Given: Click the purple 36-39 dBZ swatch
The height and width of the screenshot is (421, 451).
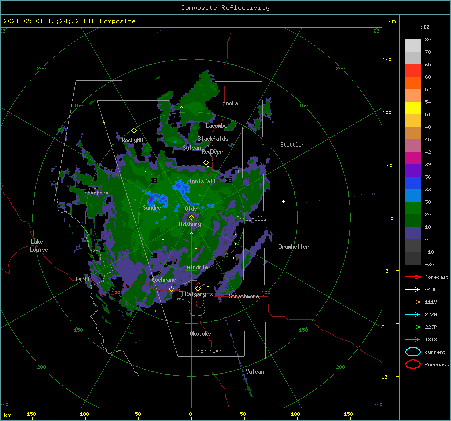Looking at the screenshot, I should pos(413,171).
